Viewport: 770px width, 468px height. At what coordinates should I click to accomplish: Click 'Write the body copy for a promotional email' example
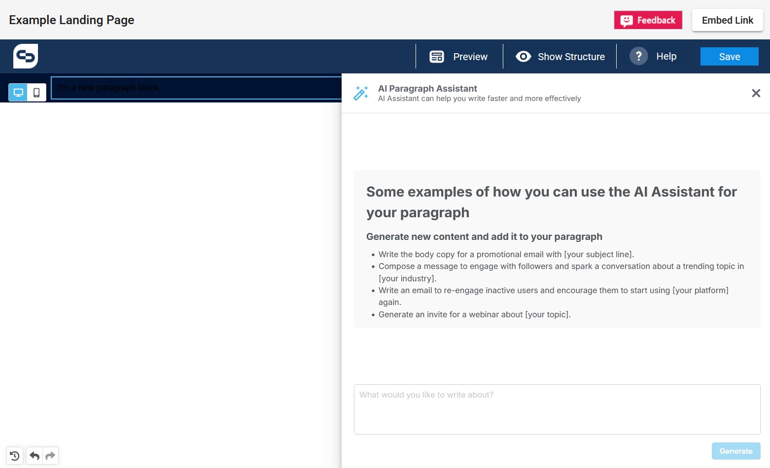tap(506, 254)
